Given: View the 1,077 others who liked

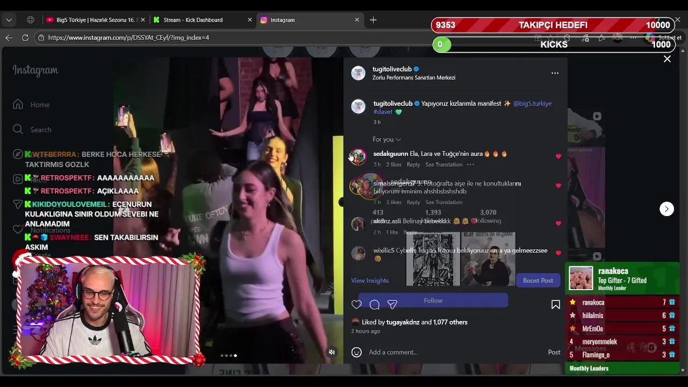Looking at the screenshot, I should click(450, 322).
